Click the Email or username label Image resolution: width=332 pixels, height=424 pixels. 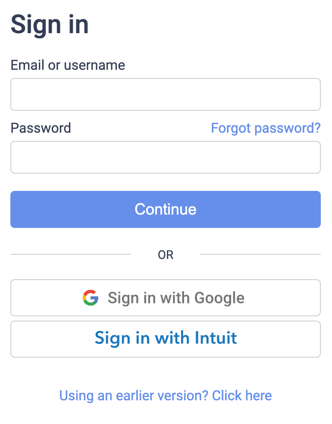[x=68, y=65]
